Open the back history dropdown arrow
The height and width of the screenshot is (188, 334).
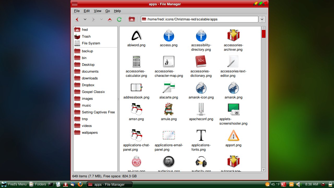85,19
